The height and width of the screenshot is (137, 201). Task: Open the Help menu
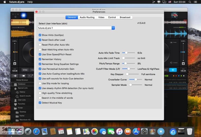coord(30,2)
